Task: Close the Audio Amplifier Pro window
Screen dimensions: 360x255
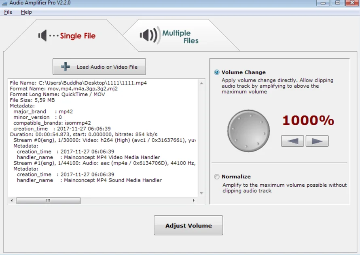Action: (352, 3)
